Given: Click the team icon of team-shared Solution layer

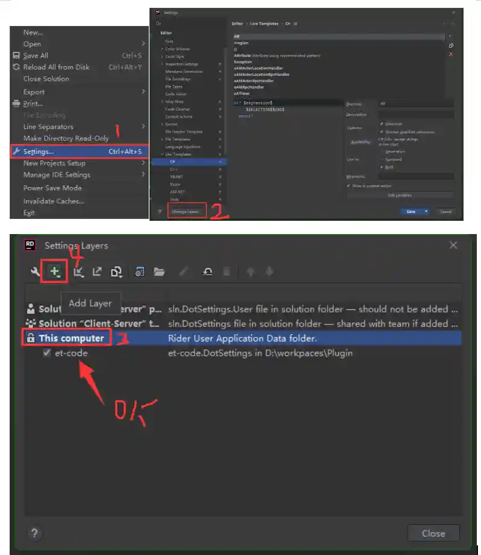Looking at the screenshot, I should 31,323.
